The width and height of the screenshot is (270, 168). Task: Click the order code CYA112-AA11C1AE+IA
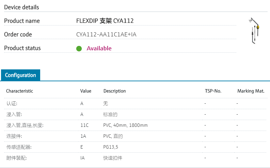(x=107, y=34)
